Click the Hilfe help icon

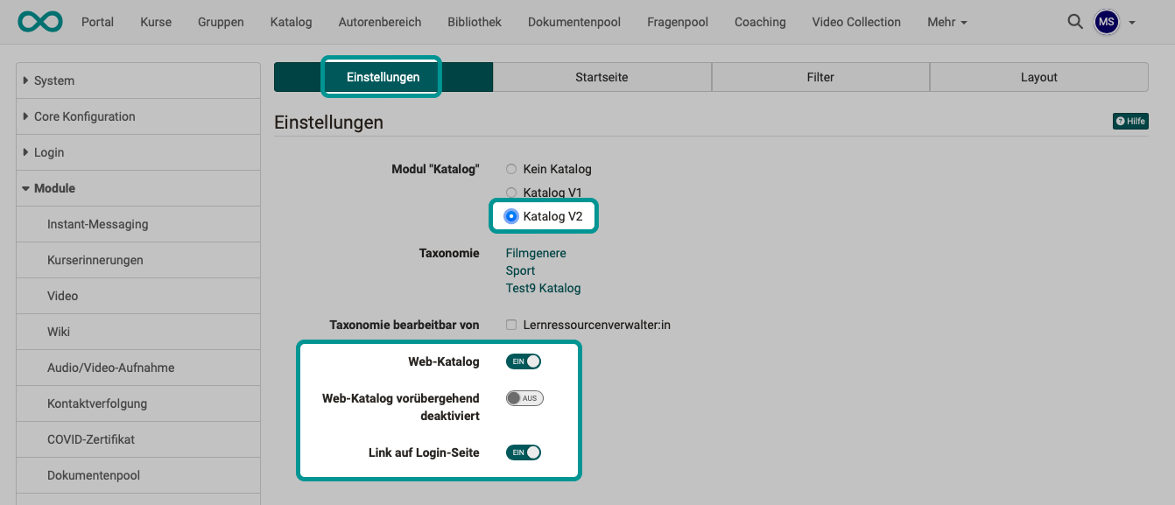point(1129,121)
